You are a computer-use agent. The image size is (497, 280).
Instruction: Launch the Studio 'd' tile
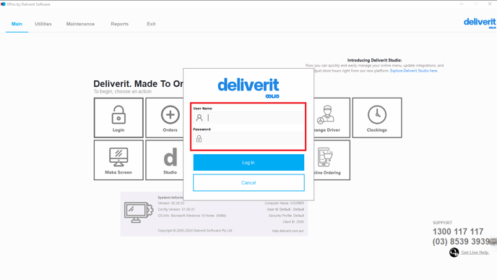coord(165,160)
